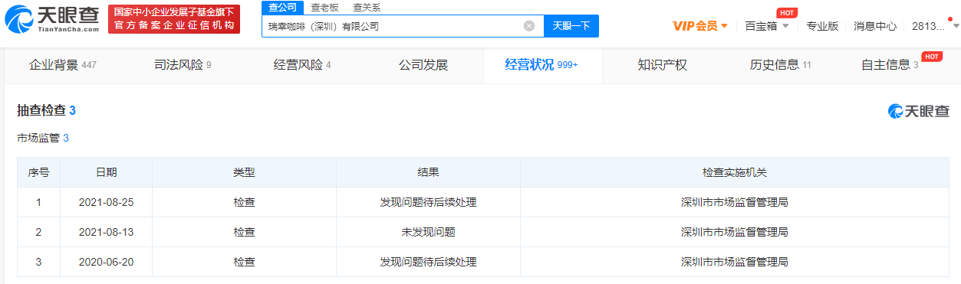961x284 pixels.
Task: Click the 类型 column header
Action: coord(244,172)
